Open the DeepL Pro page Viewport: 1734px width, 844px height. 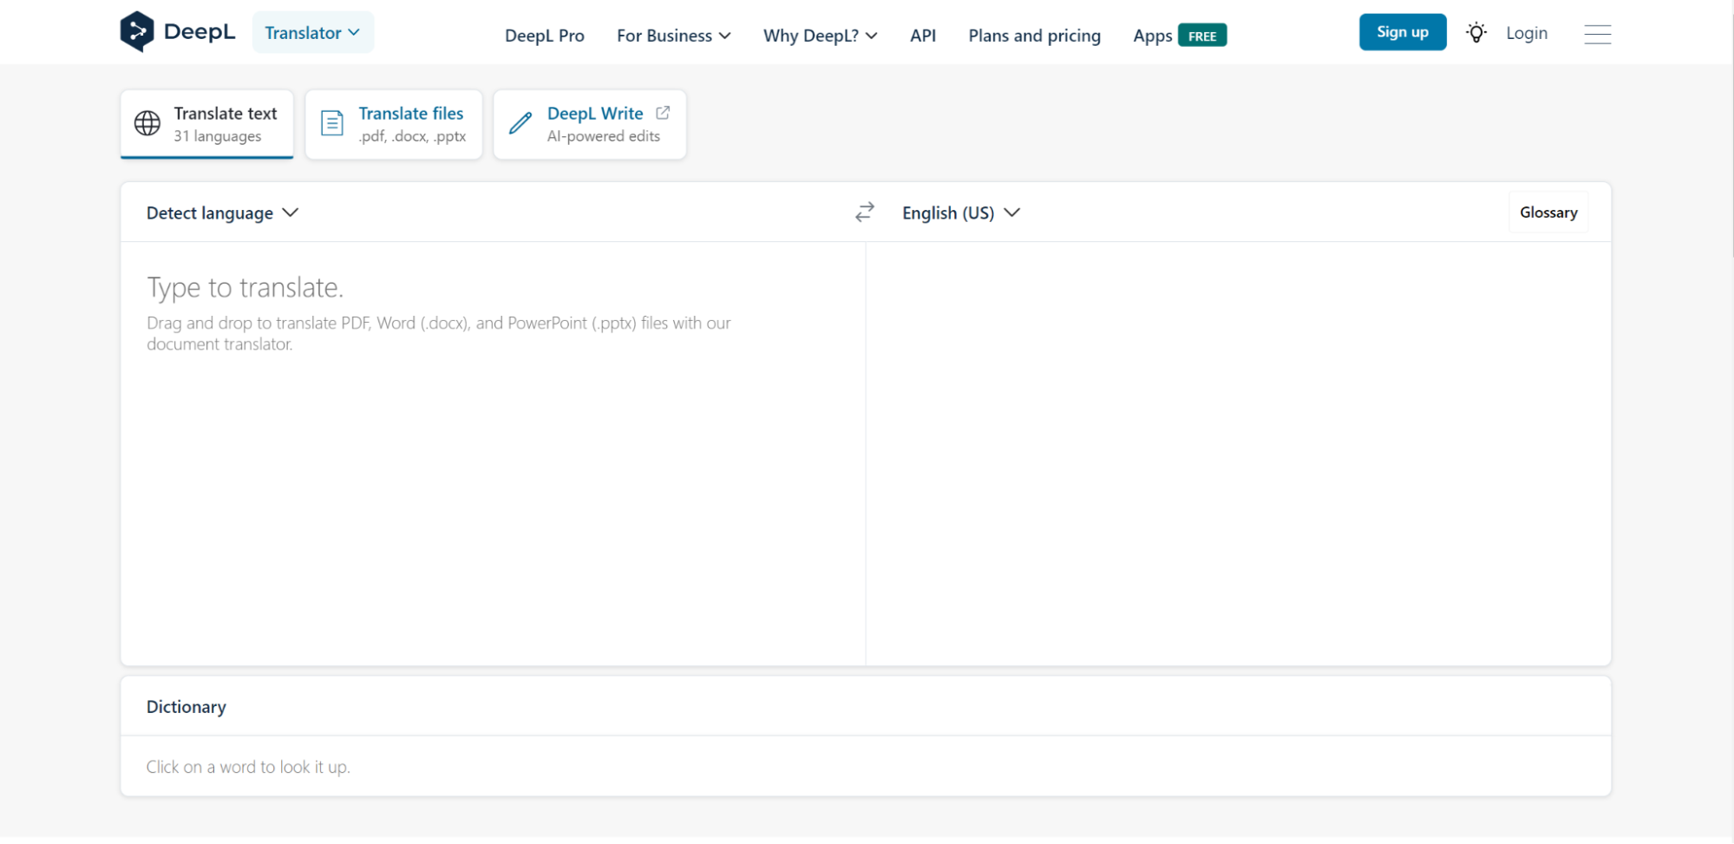tap(544, 36)
